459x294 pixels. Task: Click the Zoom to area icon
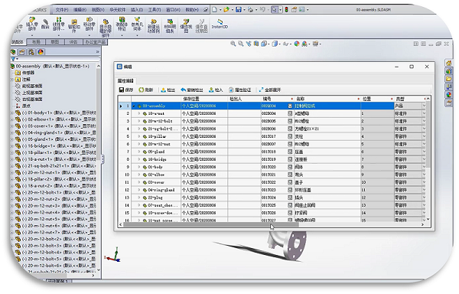(241, 44)
